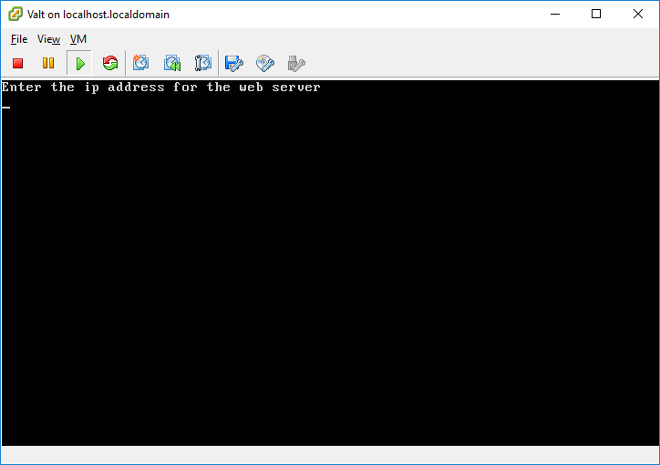
Task: Power on the VM with the green play icon
Action: coord(79,64)
